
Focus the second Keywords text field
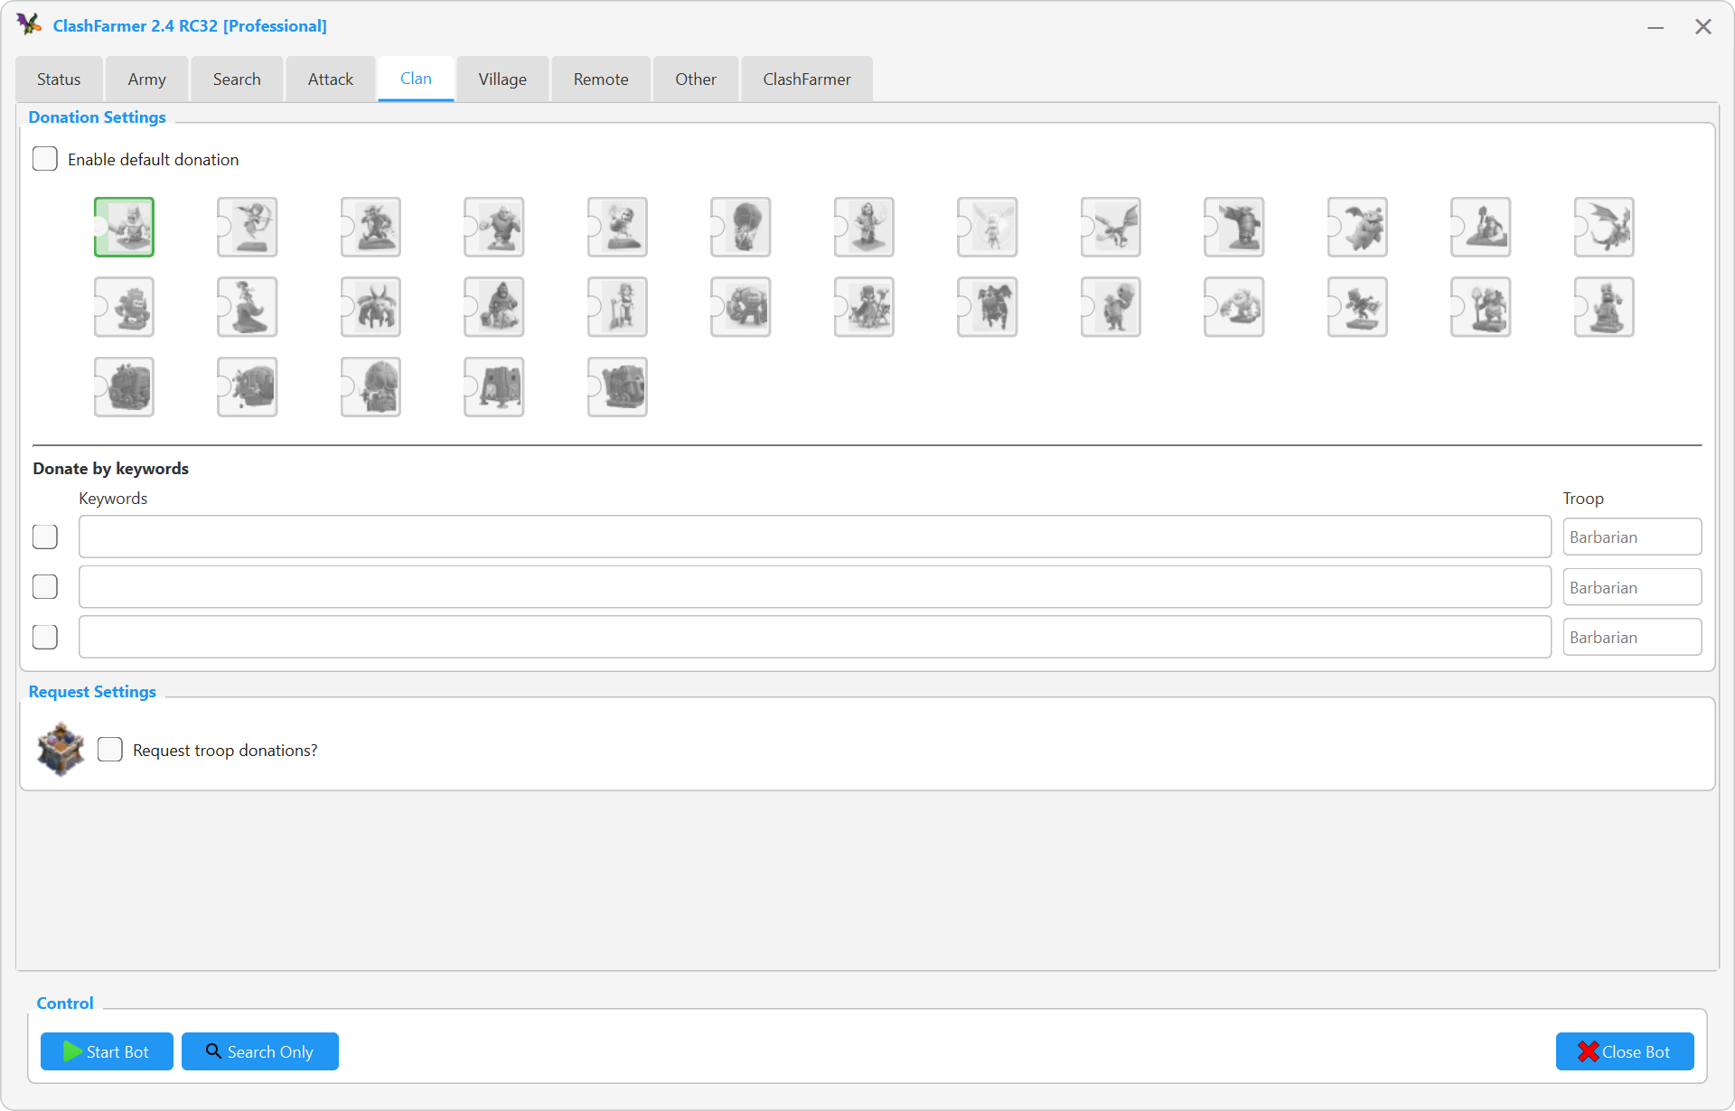point(815,587)
